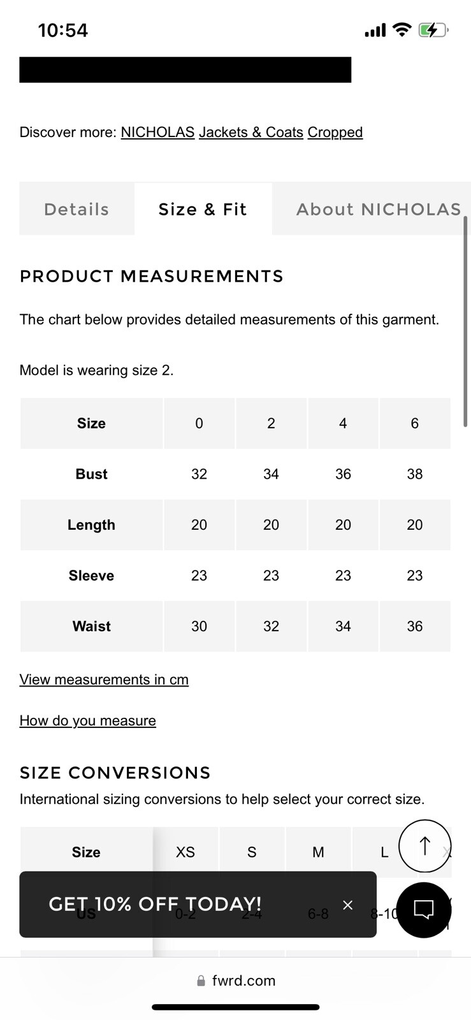The height and width of the screenshot is (1020, 471).
Task: Visit the Cropped category link
Action: (335, 132)
